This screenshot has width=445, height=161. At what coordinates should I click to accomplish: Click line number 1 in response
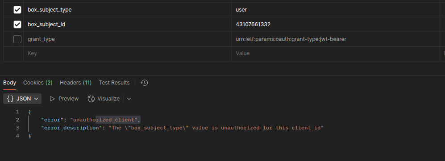coord(17,112)
